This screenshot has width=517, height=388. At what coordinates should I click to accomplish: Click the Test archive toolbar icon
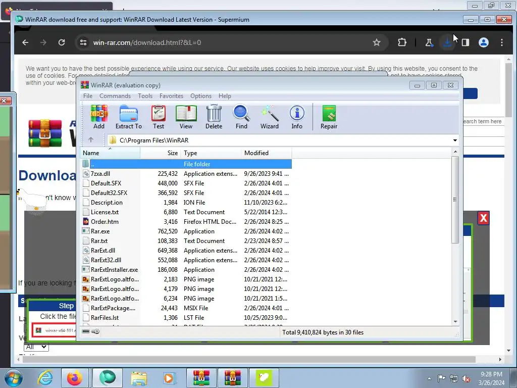tap(158, 117)
